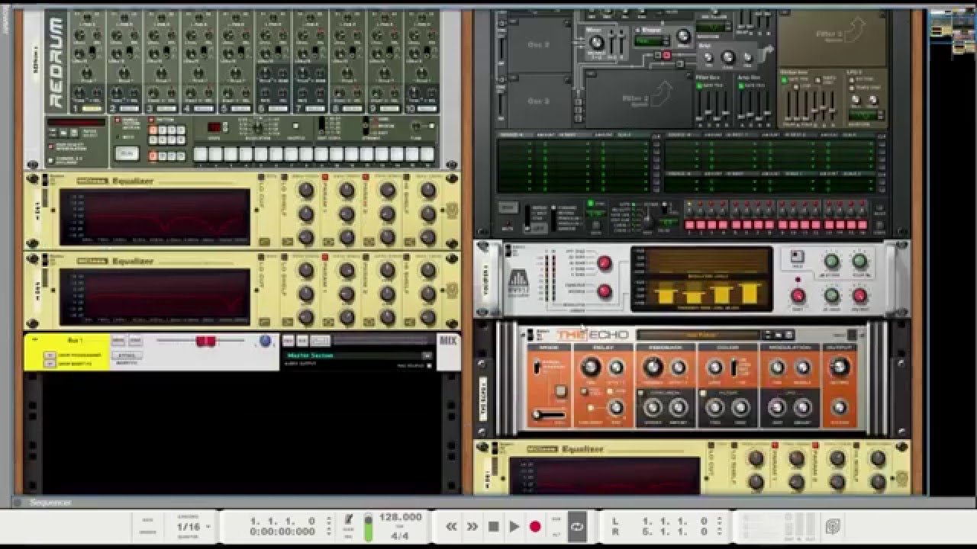Viewport: 977px width, 549px height.
Task: Click Show Programmer button on Bus 1
Action: point(49,355)
